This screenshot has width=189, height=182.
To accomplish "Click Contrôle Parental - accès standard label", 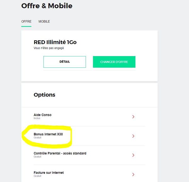I will click(x=60, y=153).
